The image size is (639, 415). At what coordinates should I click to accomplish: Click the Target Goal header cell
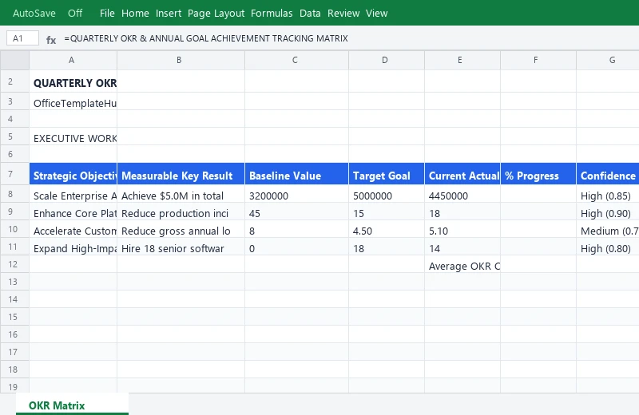(x=387, y=174)
